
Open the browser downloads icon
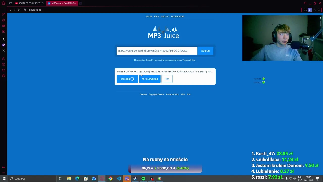coord(314,10)
